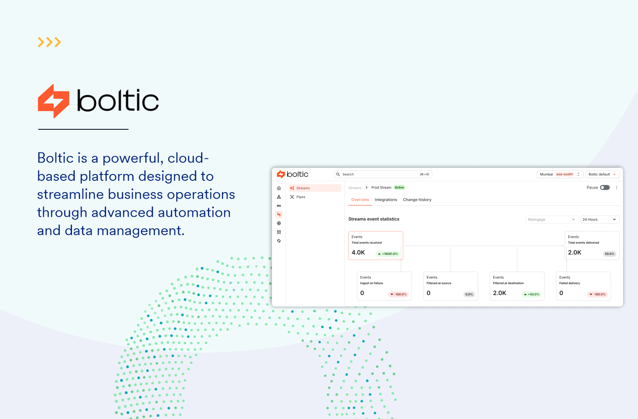The width and height of the screenshot is (638, 419).
Task: Click the magnifier icon in the search bar
Action: (x=338, y=174)
